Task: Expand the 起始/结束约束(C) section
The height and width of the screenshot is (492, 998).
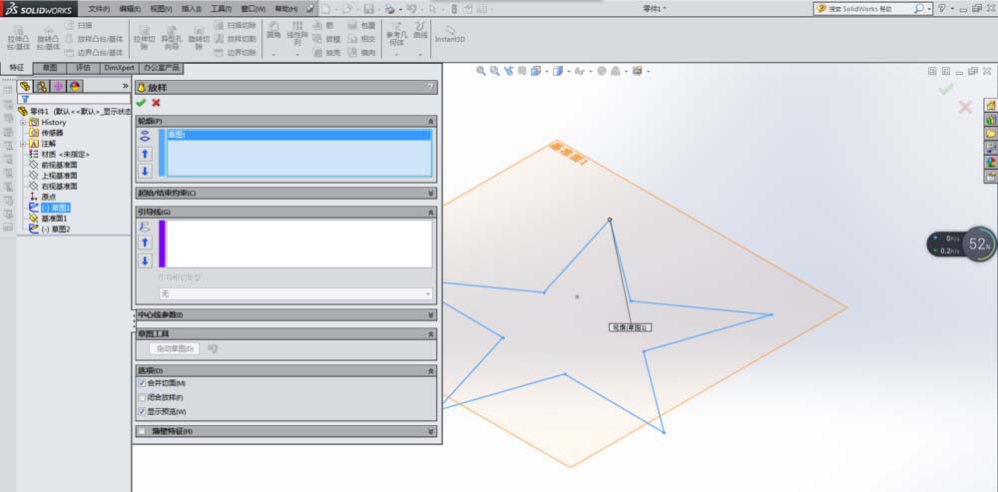Action: (431, 193)
